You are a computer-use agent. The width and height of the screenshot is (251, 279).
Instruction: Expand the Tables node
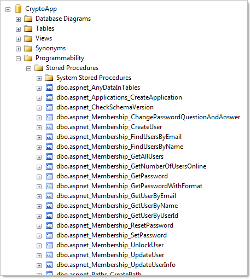[x=18, y=29]
